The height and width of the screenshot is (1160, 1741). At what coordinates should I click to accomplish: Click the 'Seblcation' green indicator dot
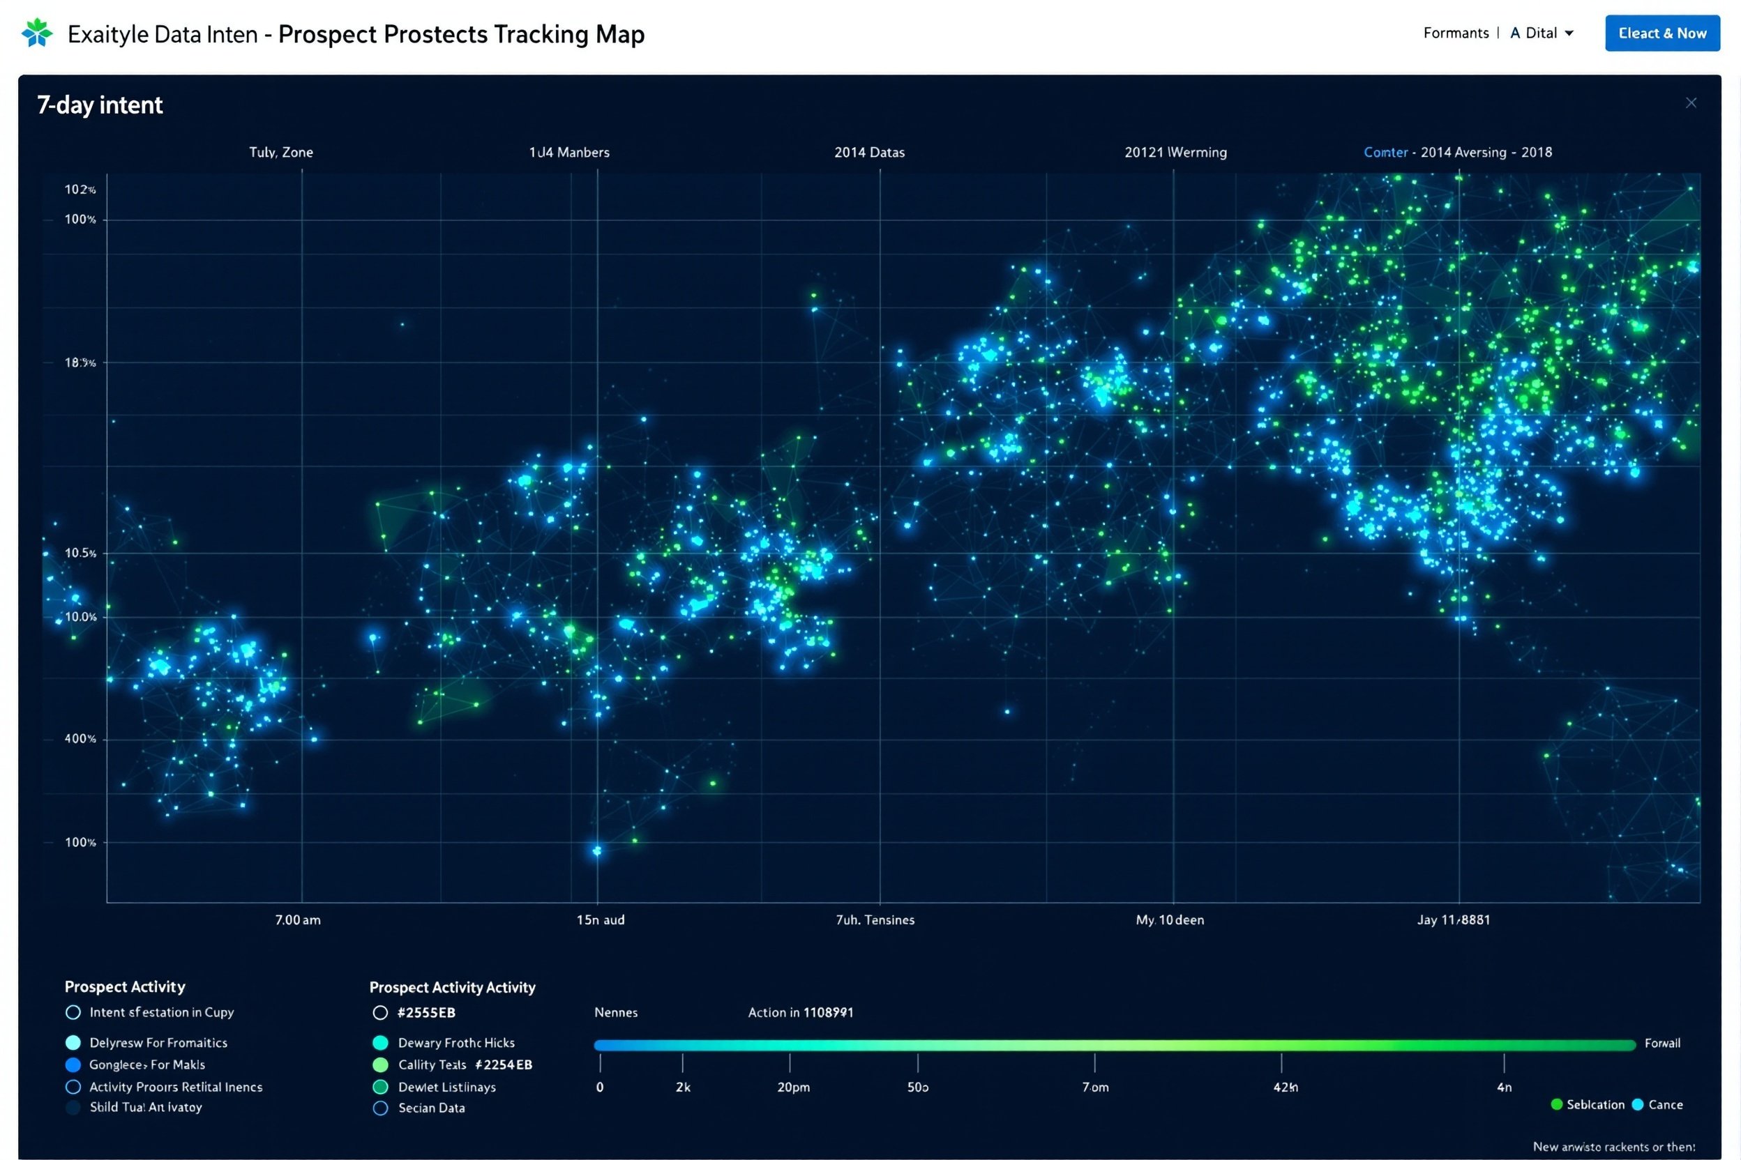point(1559,1104)
